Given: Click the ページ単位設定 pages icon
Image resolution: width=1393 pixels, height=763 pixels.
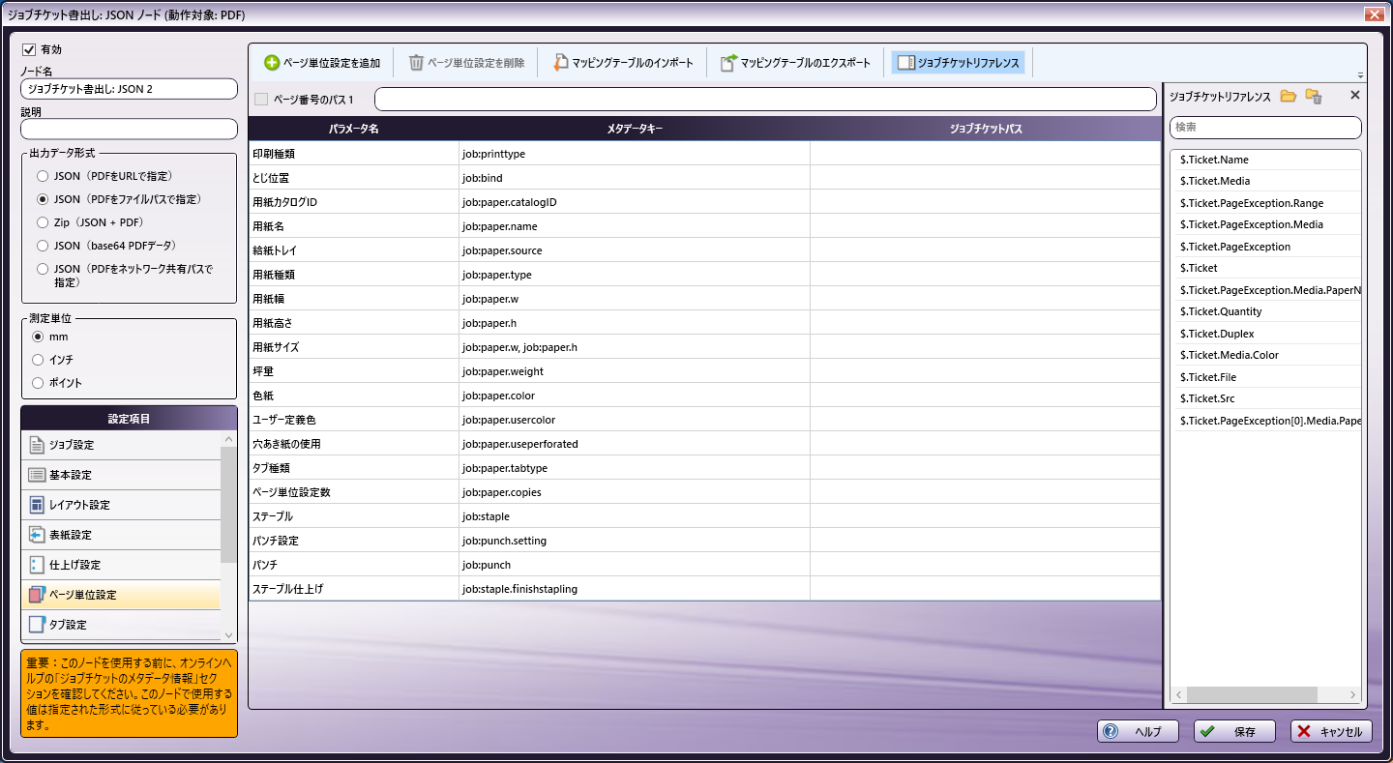Looking at the screenshot, I should [x=37, y=595].
